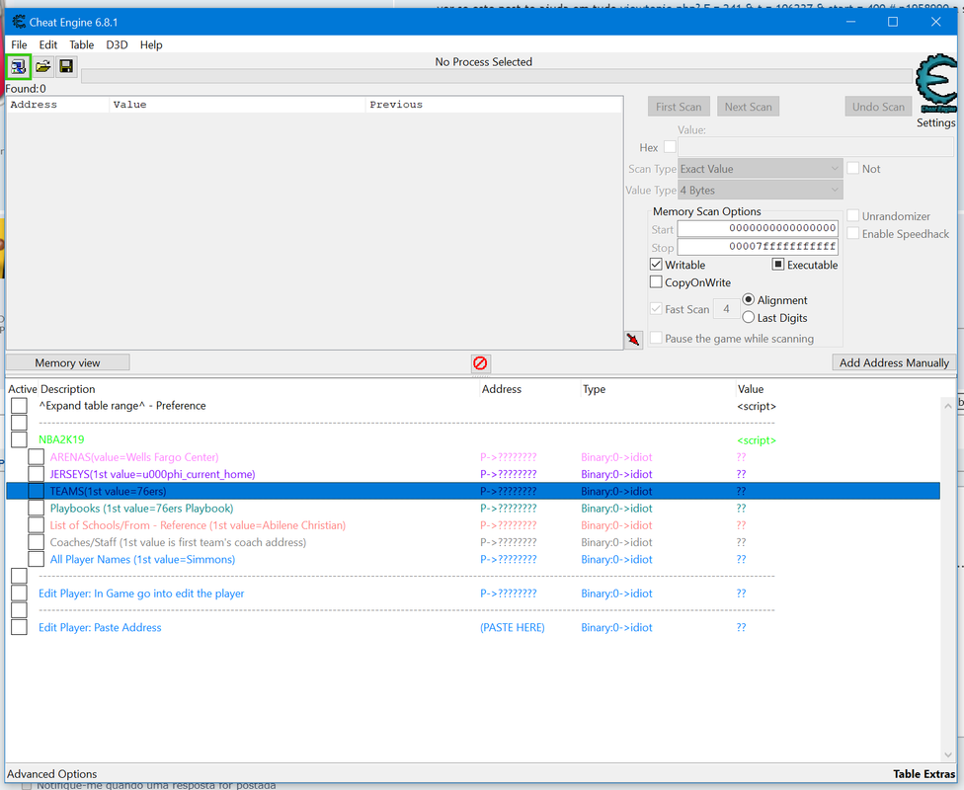The height and width of the screenshot is (790, 964).
Task: Toggle the CopyOnWrite checkbox
Action: 656,282
